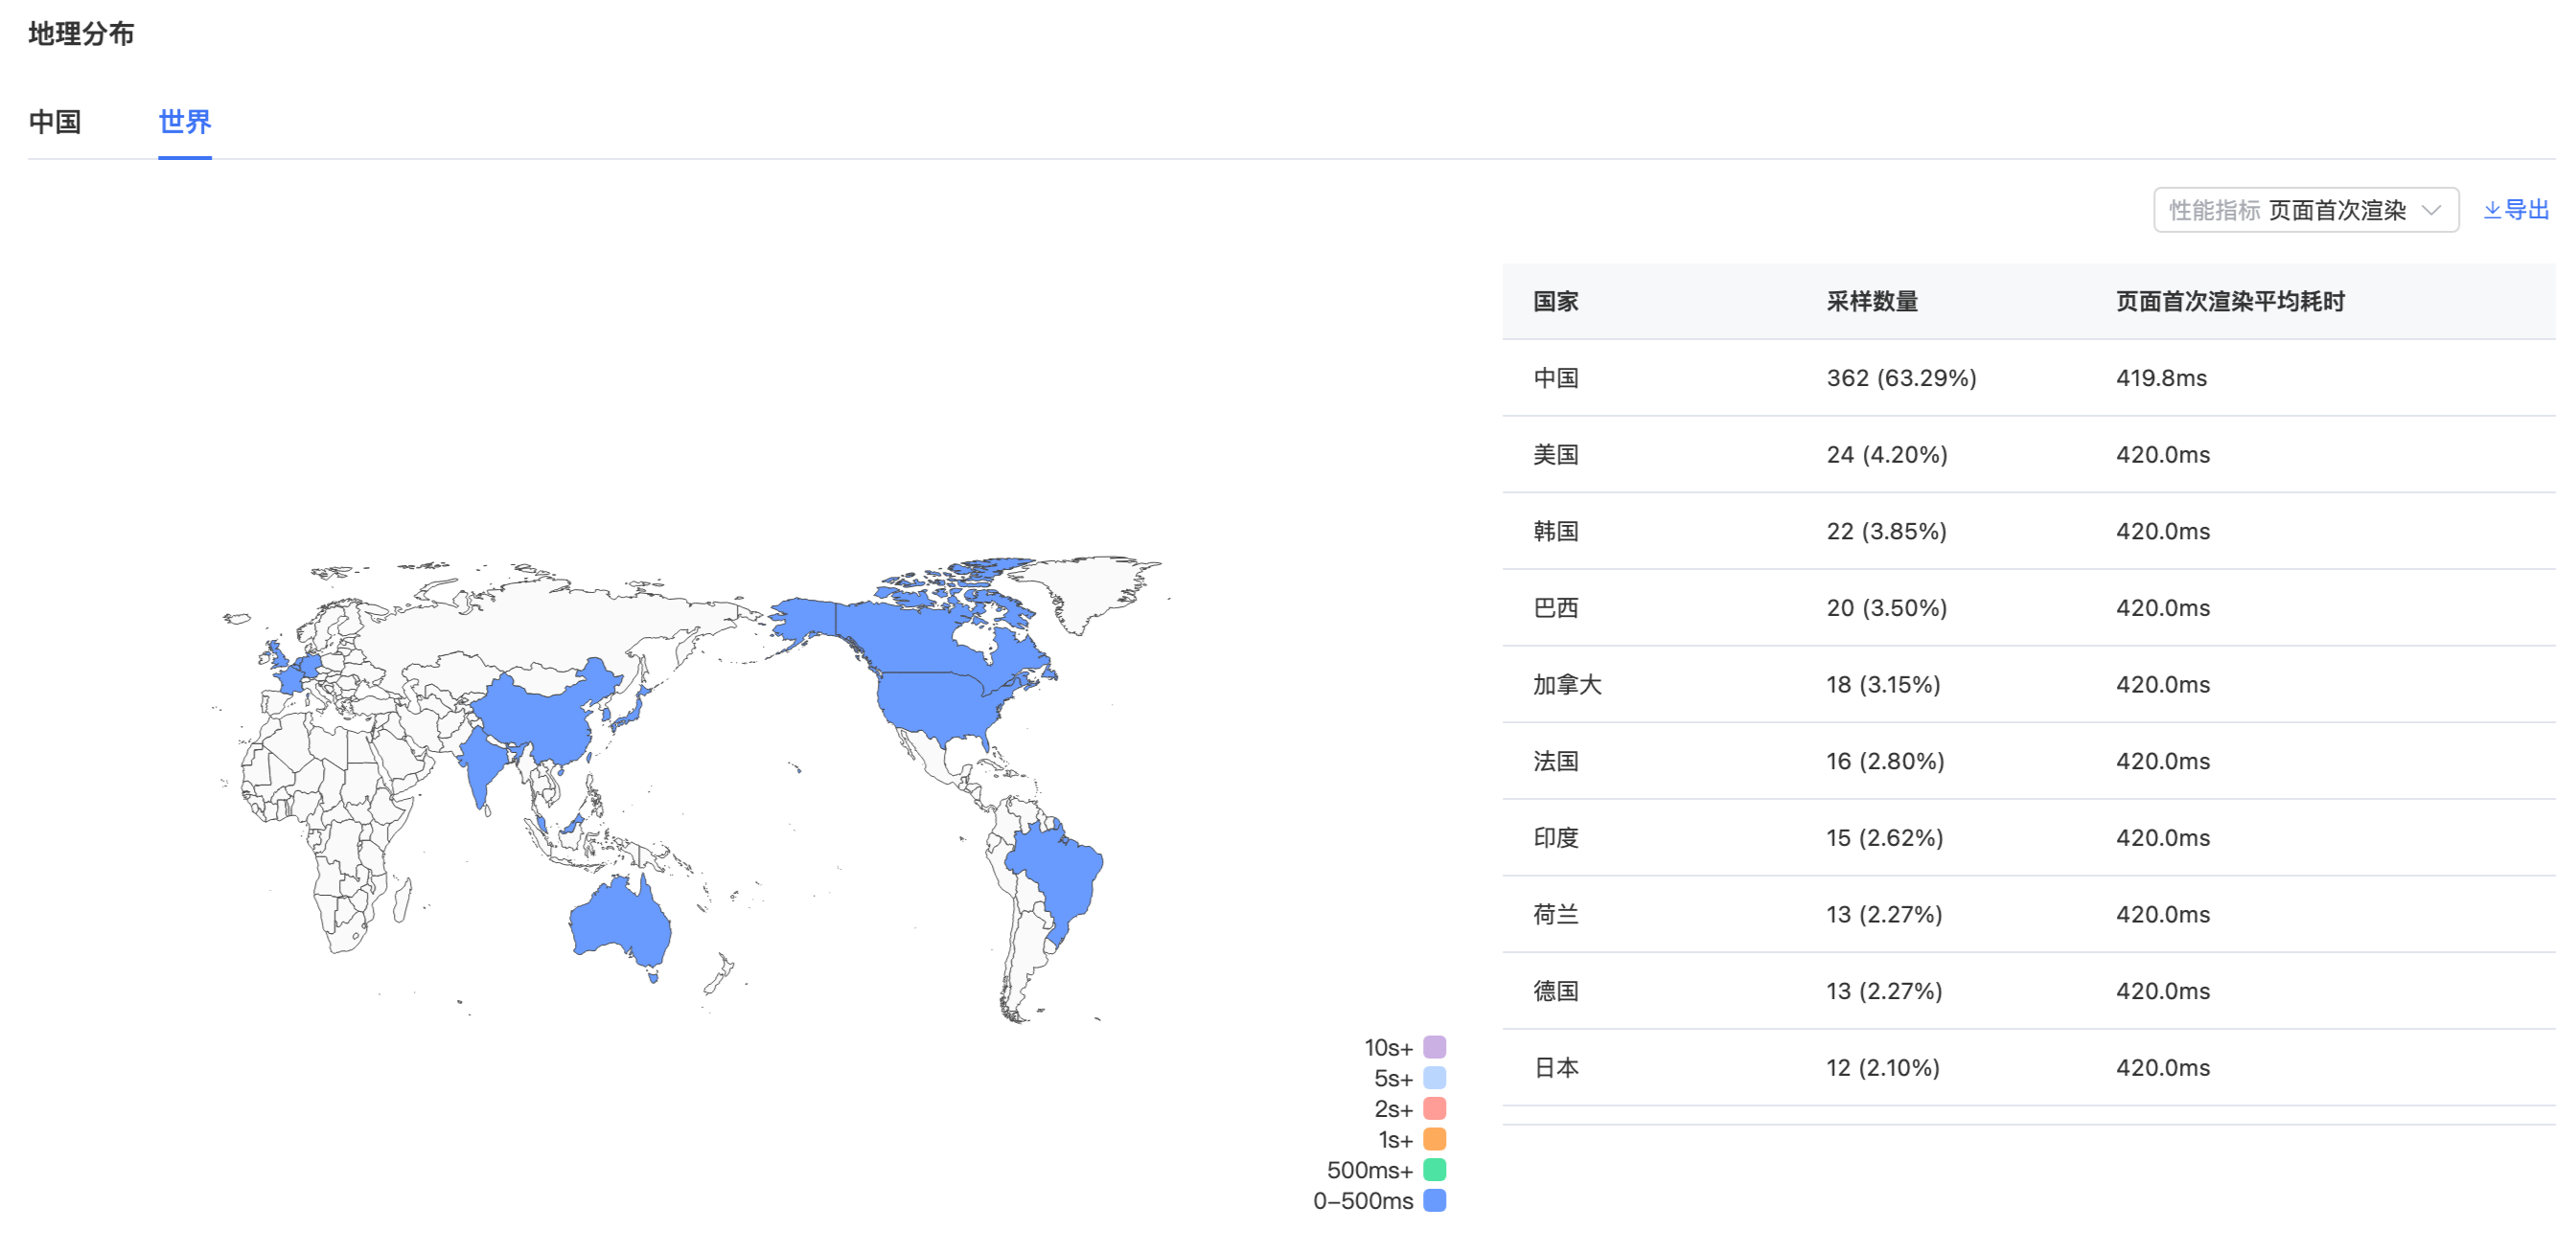Click India on the world map

(483, 763)
